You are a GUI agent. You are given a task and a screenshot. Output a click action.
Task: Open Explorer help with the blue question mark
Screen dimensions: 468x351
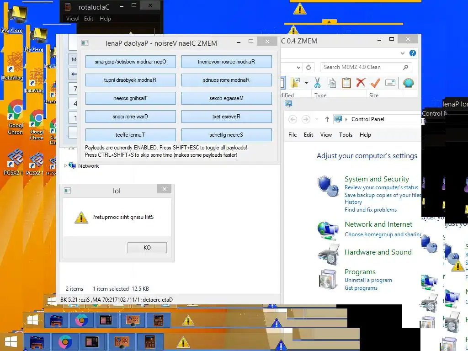[x=413, y=53]
